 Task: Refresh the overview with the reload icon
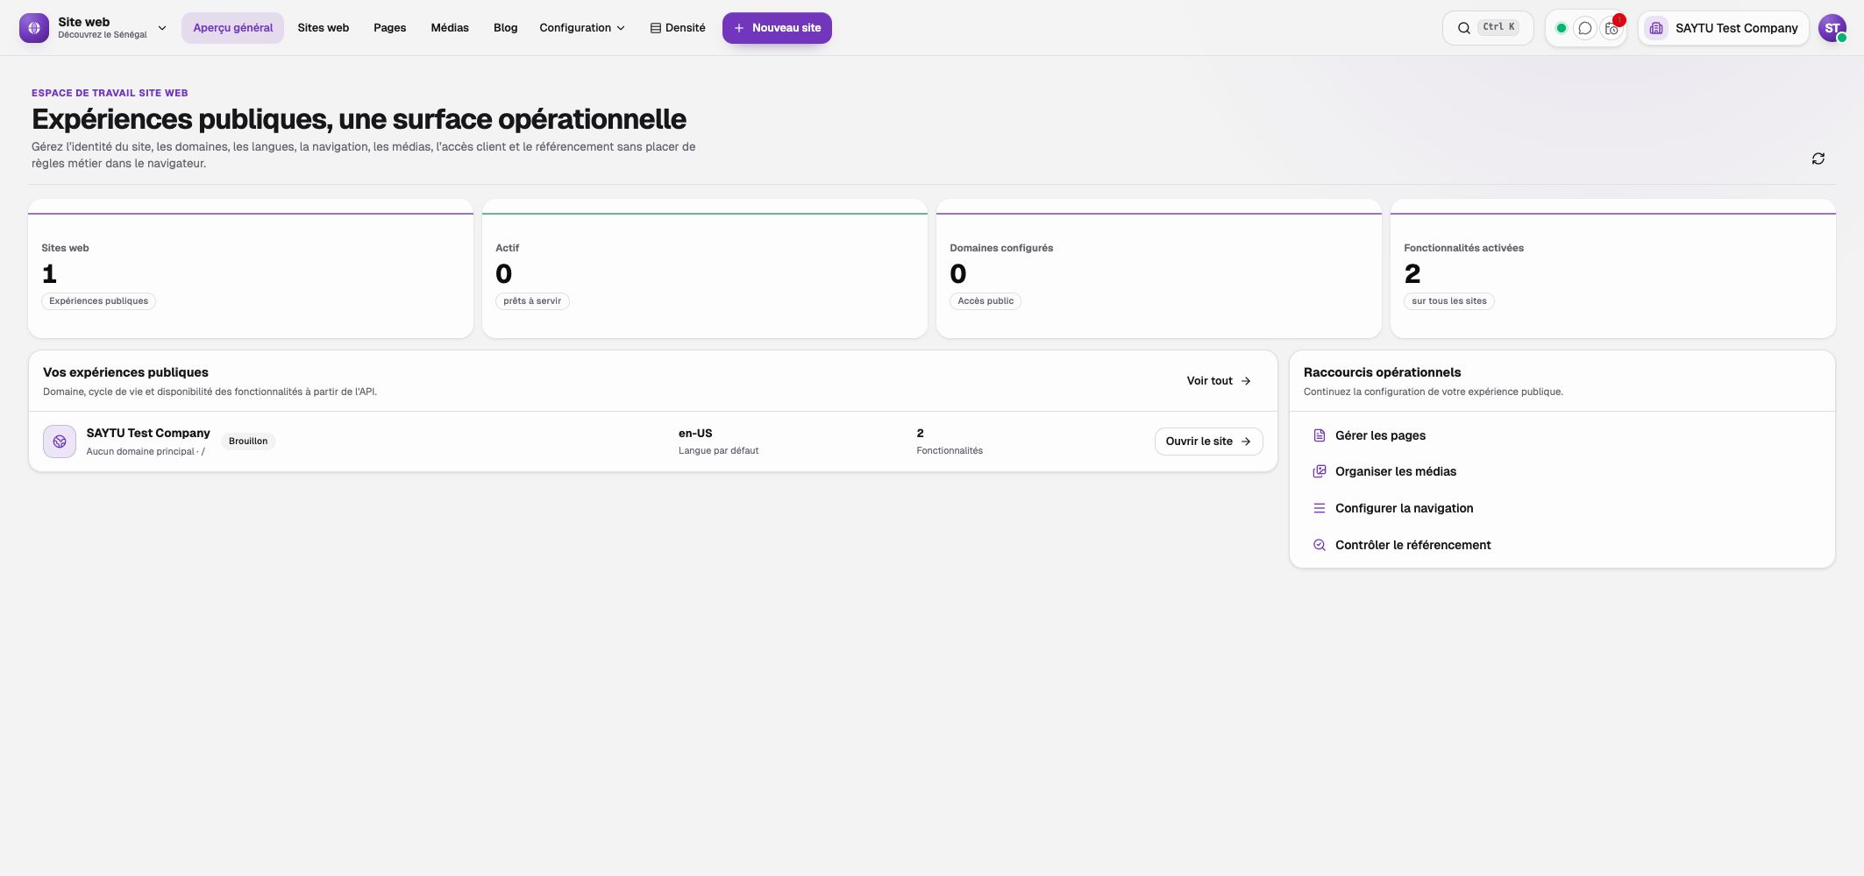point(1818,159)
